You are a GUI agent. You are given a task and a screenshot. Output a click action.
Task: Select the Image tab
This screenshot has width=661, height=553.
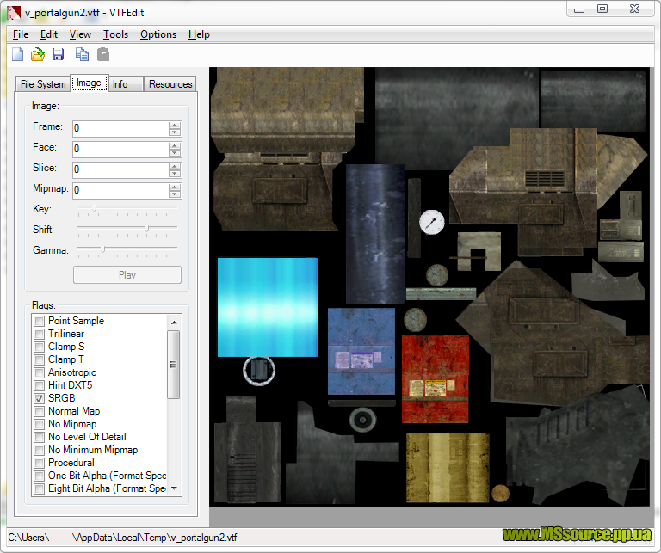pos(89,83)
